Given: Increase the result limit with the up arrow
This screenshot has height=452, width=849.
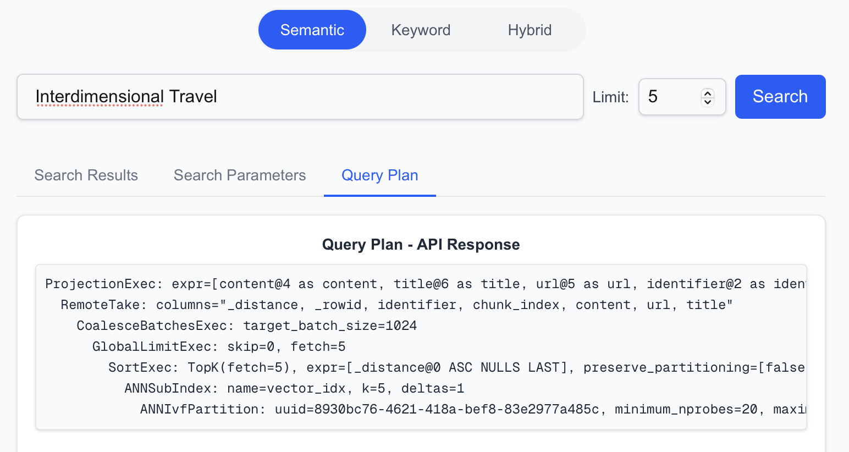Looking at the screenshot, I should click(708, 92).
